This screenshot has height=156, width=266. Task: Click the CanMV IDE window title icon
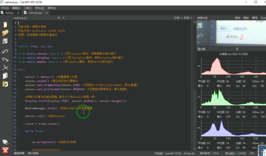(x=2, y=2)
